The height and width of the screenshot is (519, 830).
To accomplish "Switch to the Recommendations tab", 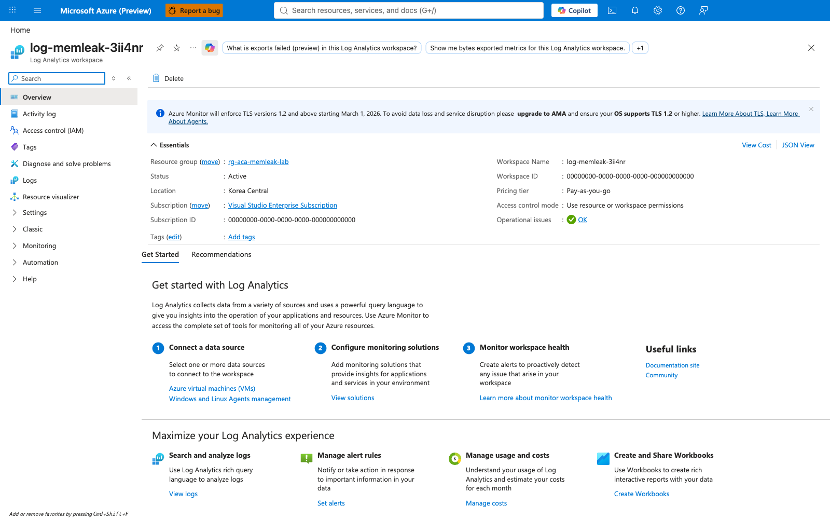I will 221,254.
